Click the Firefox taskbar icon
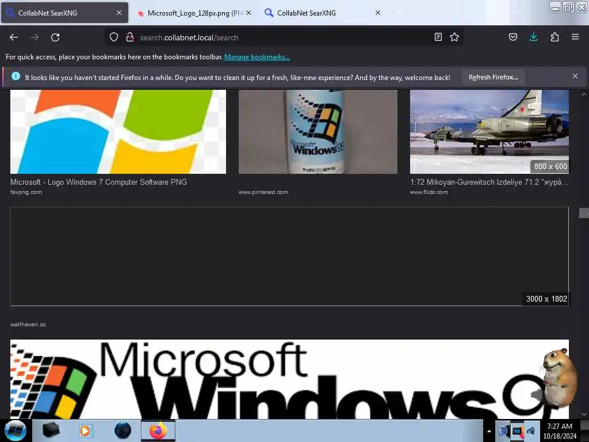This screenshot has height=442, width=589. point(158,430)
